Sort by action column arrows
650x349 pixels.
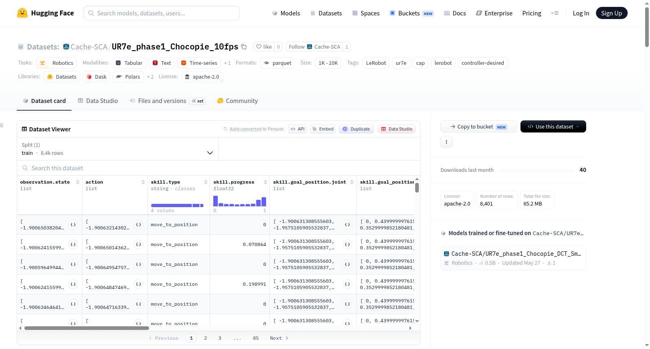(x=143, y=182)
